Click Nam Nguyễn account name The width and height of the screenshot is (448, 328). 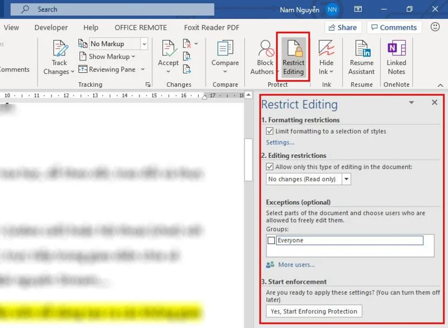click(300, 10)
